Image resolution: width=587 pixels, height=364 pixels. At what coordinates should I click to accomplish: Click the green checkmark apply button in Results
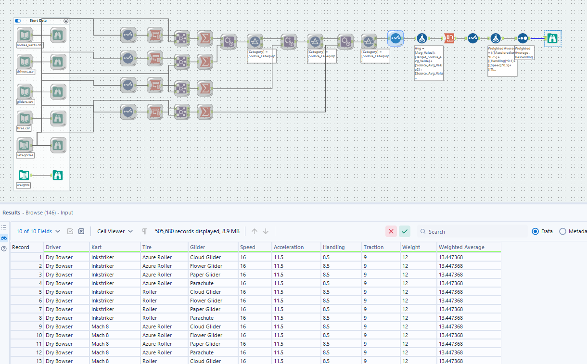click(405, 231)
